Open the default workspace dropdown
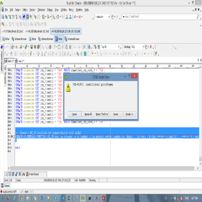The image size is (202, 202). click(x=102, y=17)
